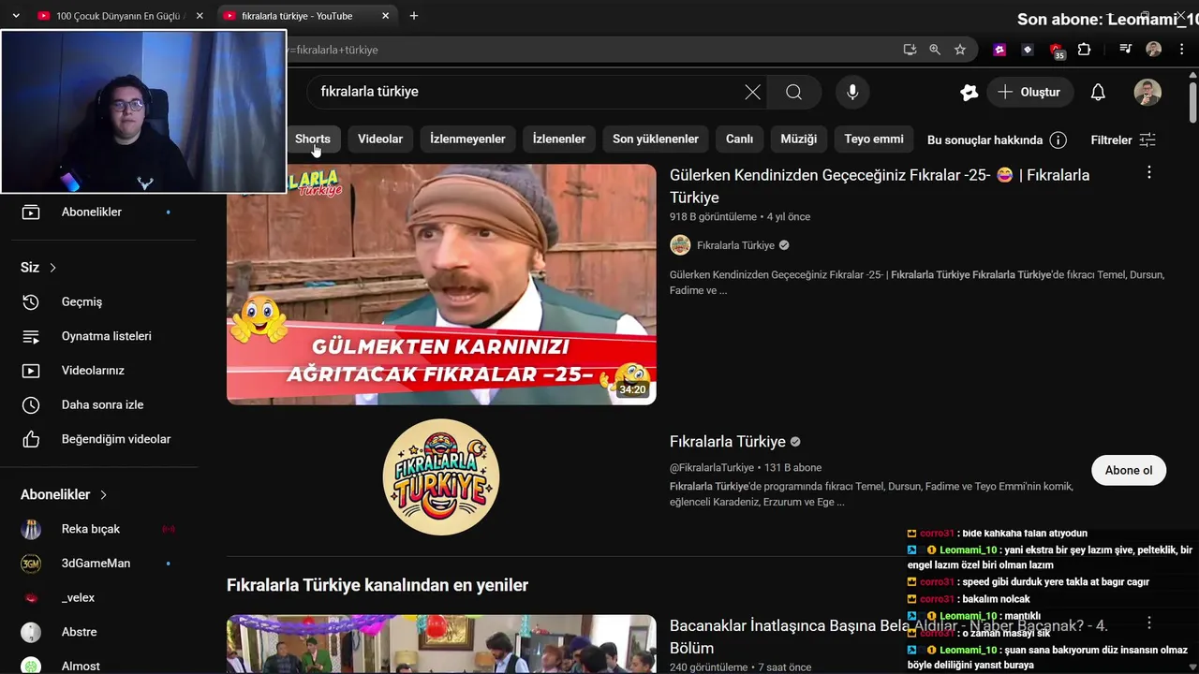Open the Filtreler filter icon
Image resolution: width=1199 pixels, height=674 pixels.
tap(1147, 139)
